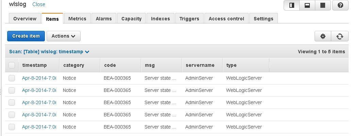Refresh the items with the reload icon
Viewport: 352px width, 136px height.
click(x=340, y=36)
